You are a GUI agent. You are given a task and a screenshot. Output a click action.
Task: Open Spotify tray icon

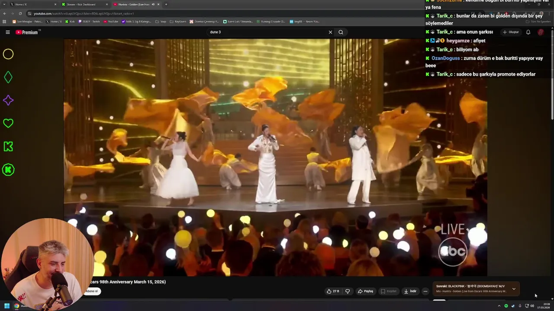(x=506, y=306)
